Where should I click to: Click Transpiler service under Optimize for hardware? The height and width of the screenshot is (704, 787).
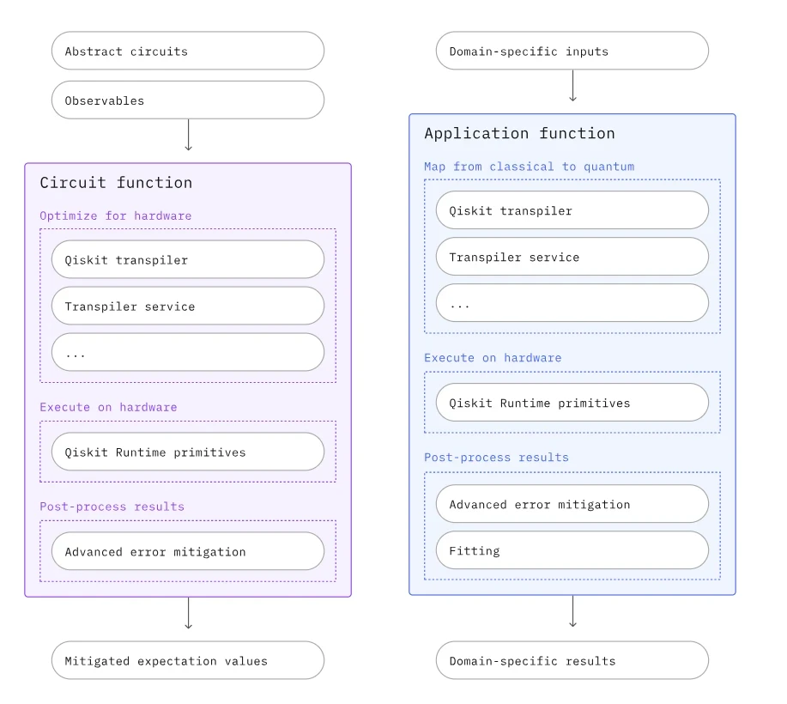click(x=188, y=306)
